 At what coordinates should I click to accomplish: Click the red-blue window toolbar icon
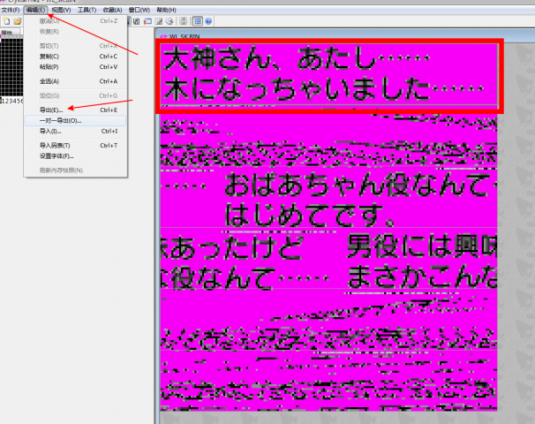(x=147, y=21)
